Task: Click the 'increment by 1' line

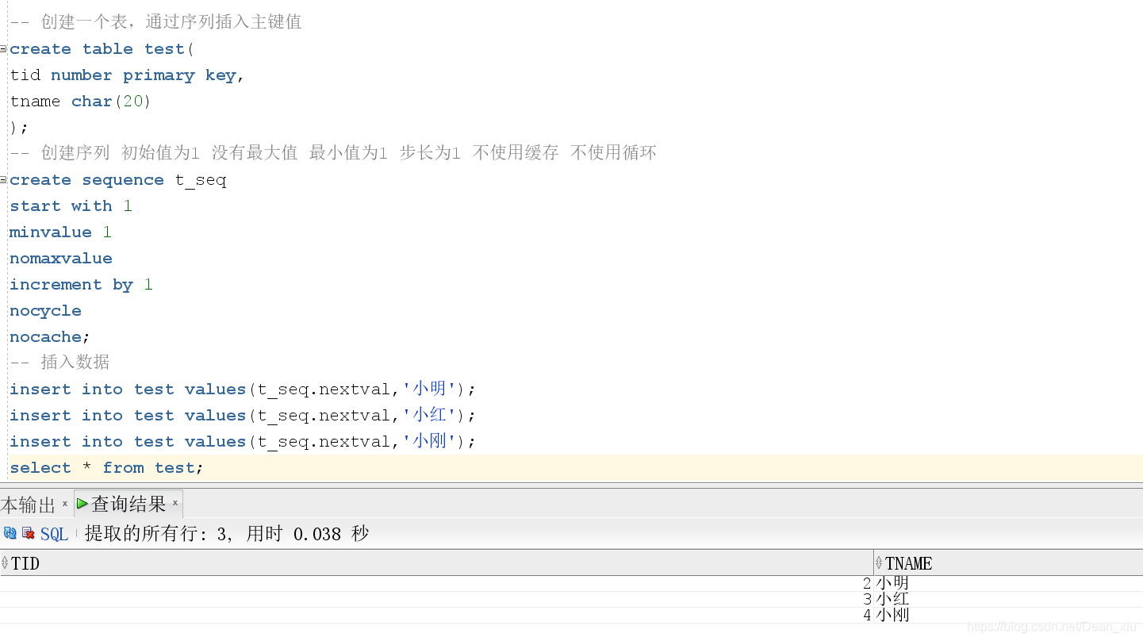Action: pyautogui.click(x=81, y=285)
